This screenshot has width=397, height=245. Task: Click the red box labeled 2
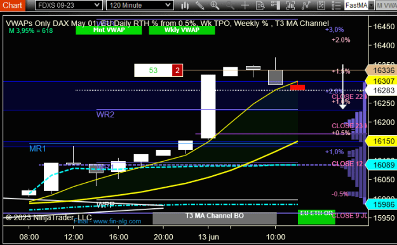pos(177,70)
